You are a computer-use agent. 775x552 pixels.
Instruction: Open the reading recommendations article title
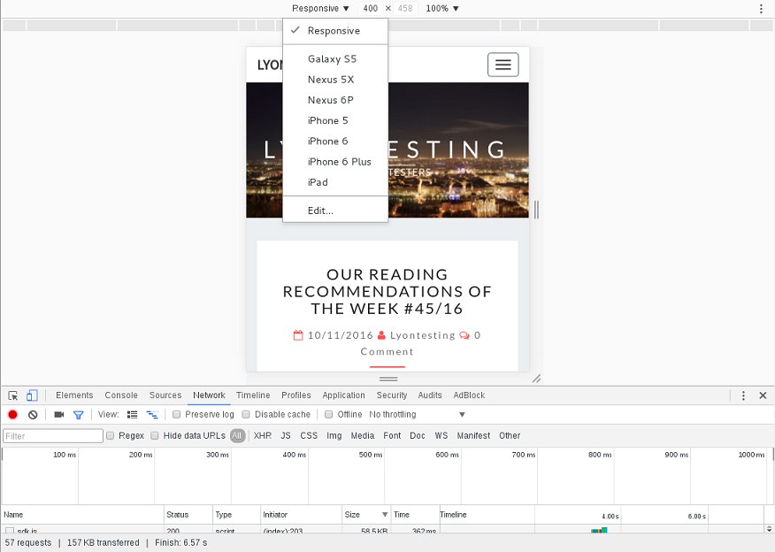click(387, 292)
